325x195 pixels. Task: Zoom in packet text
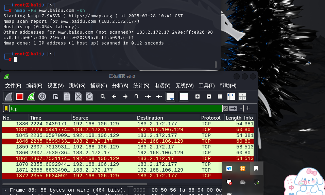pos(198,96)
